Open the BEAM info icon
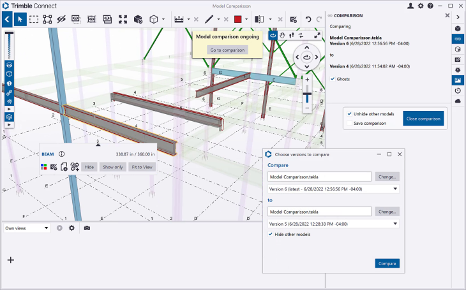 coord(62,154)
